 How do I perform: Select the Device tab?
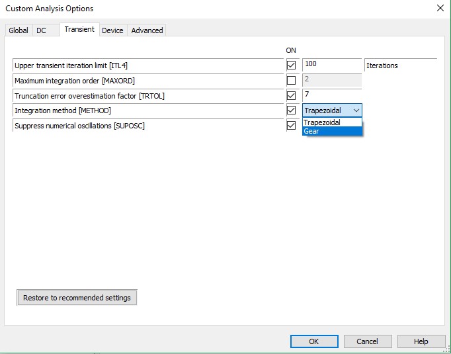tap(112, 30)
